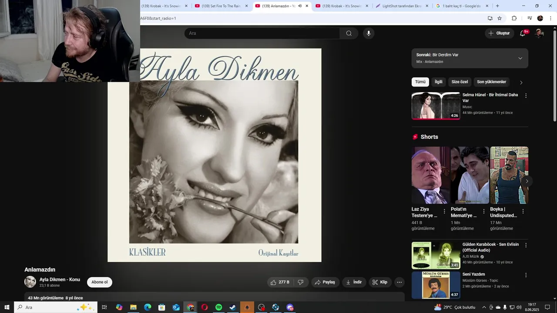
Task: Open more actions under the video
Action: click(x=399, y=282)
